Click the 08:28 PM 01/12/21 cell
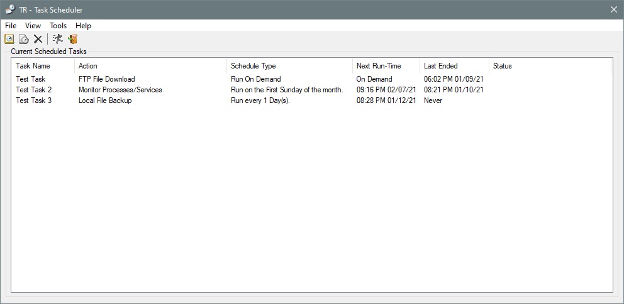This screenshot has width=624, height=304. [x=386, y=100]
